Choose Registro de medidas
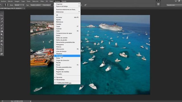182x102 pixels. point(67,72)
